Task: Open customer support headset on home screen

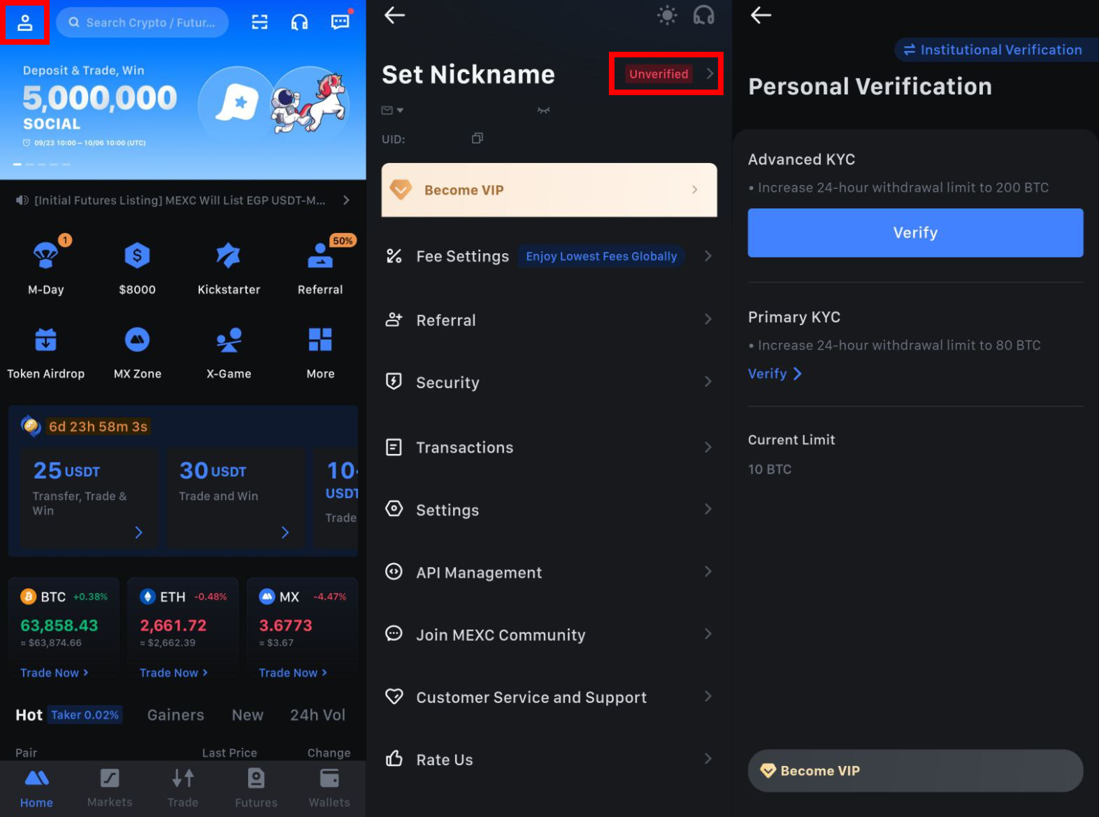Action: [300, 22]
